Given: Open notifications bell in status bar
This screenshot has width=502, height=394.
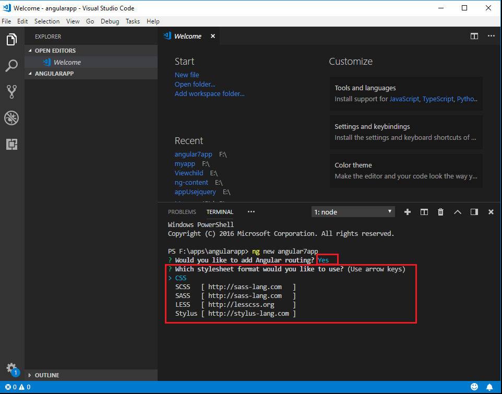Looking at the screenshot, I should click(x=489, y=387).
